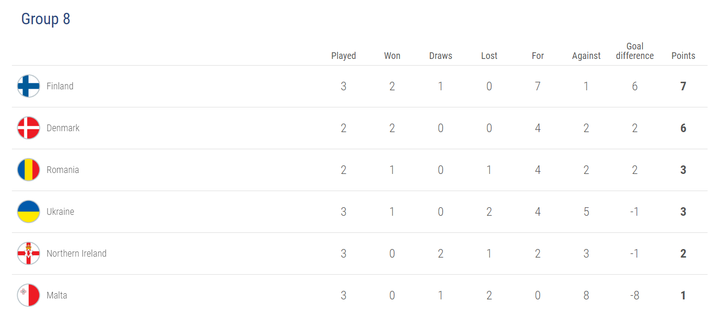Click the Malta flag icon
Screen dimensions: 719x317
[29, 295]
